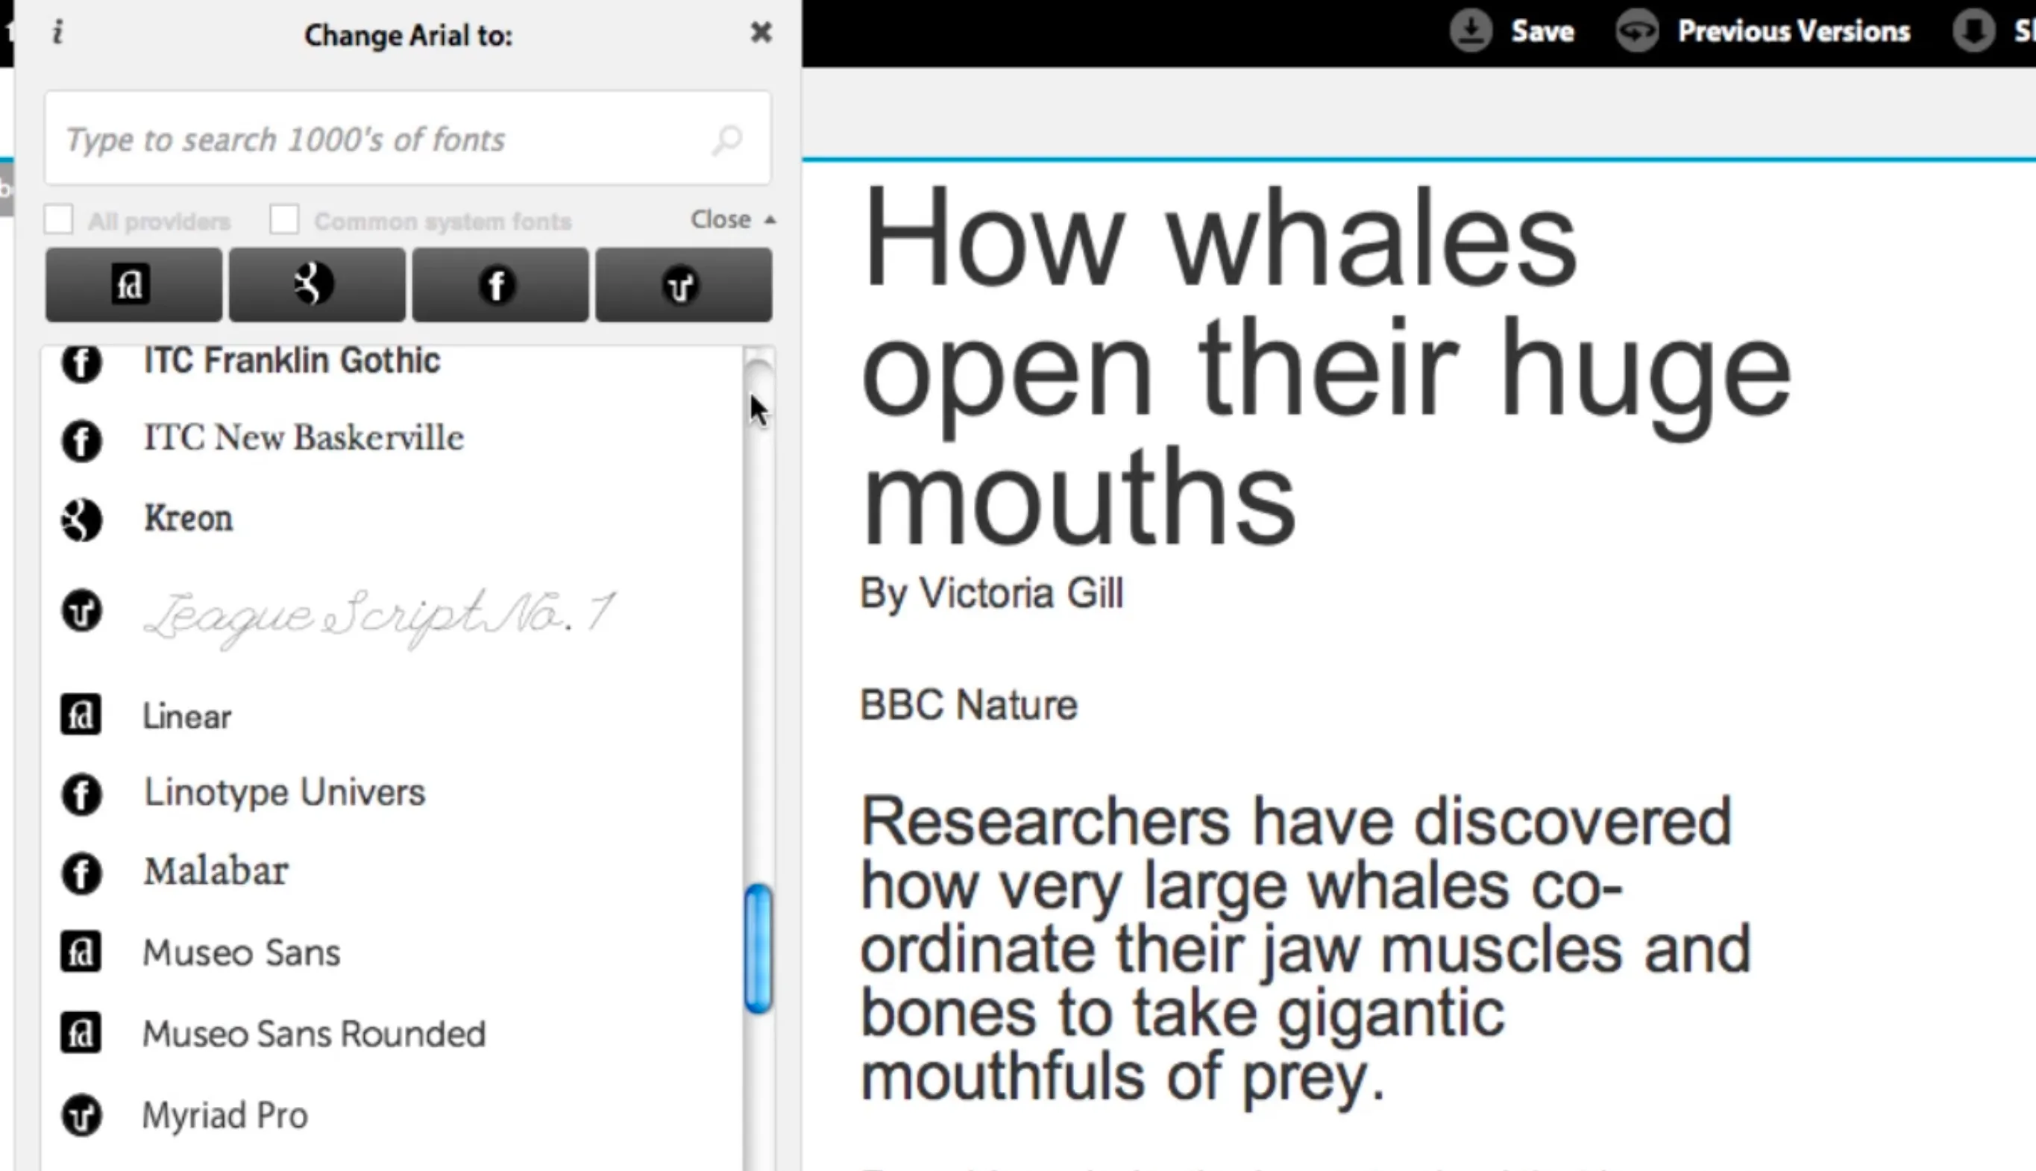Pick League Script No. 1 font

pos(378,615)
